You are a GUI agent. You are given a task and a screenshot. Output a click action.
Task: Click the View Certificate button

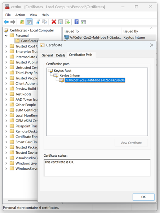131,143
